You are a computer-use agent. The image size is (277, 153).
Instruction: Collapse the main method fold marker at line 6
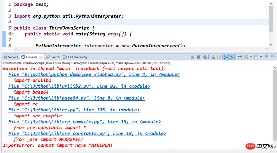click(12, 34)
